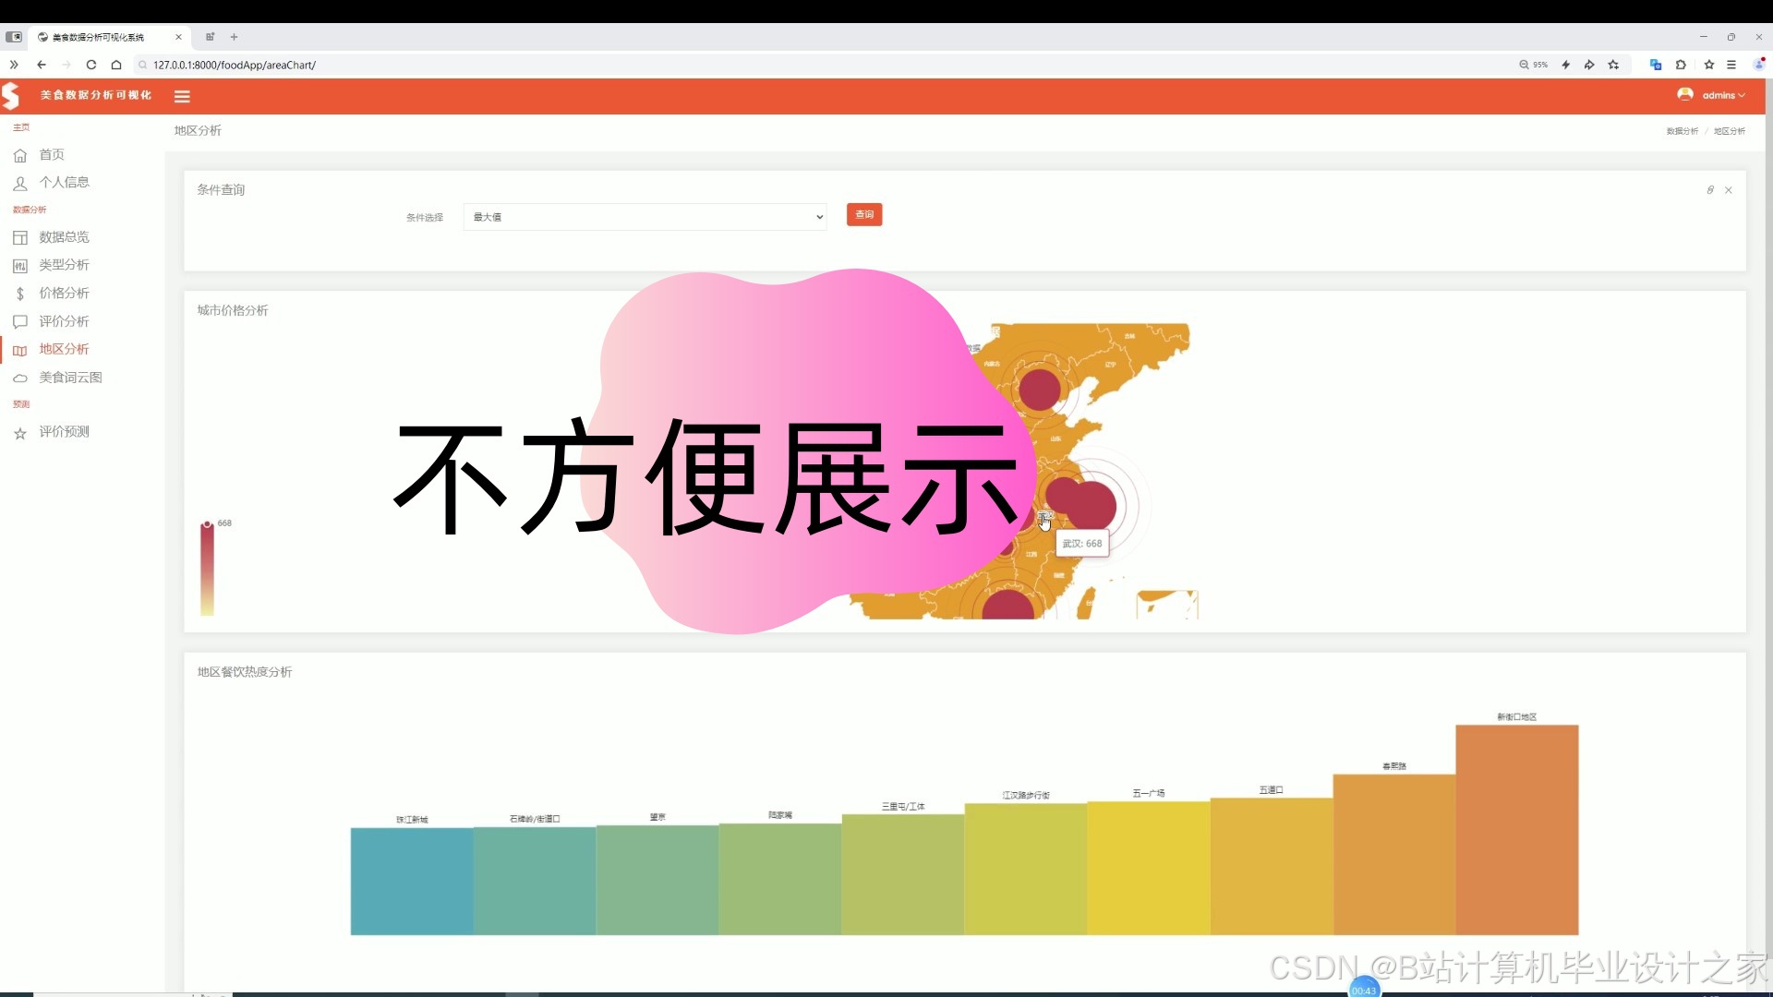Screen dimensions: 1773x997
Task: Click the lightning bolt toolbar icon
Action: pyautogui.click(x=1565, y=65)
